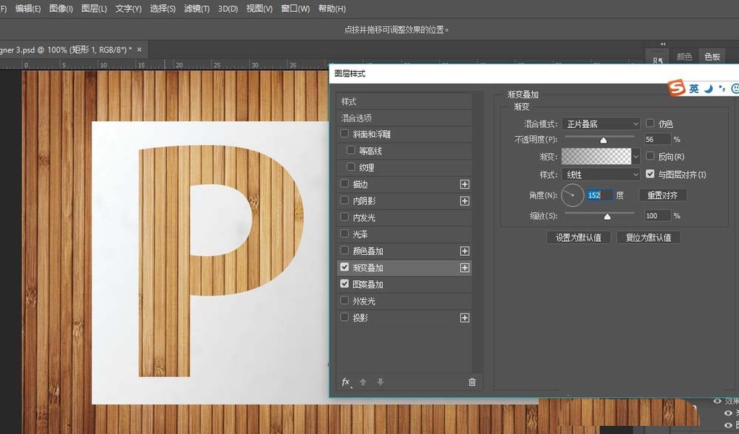Click the fx add effect icon
The height and width of the screenshot is (434, 739).
coord(346,382)
